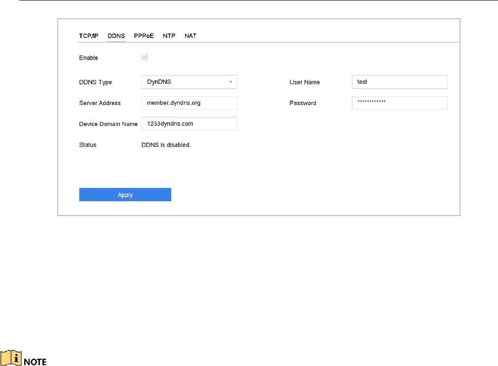Click the User Name text box

[399, 82]
